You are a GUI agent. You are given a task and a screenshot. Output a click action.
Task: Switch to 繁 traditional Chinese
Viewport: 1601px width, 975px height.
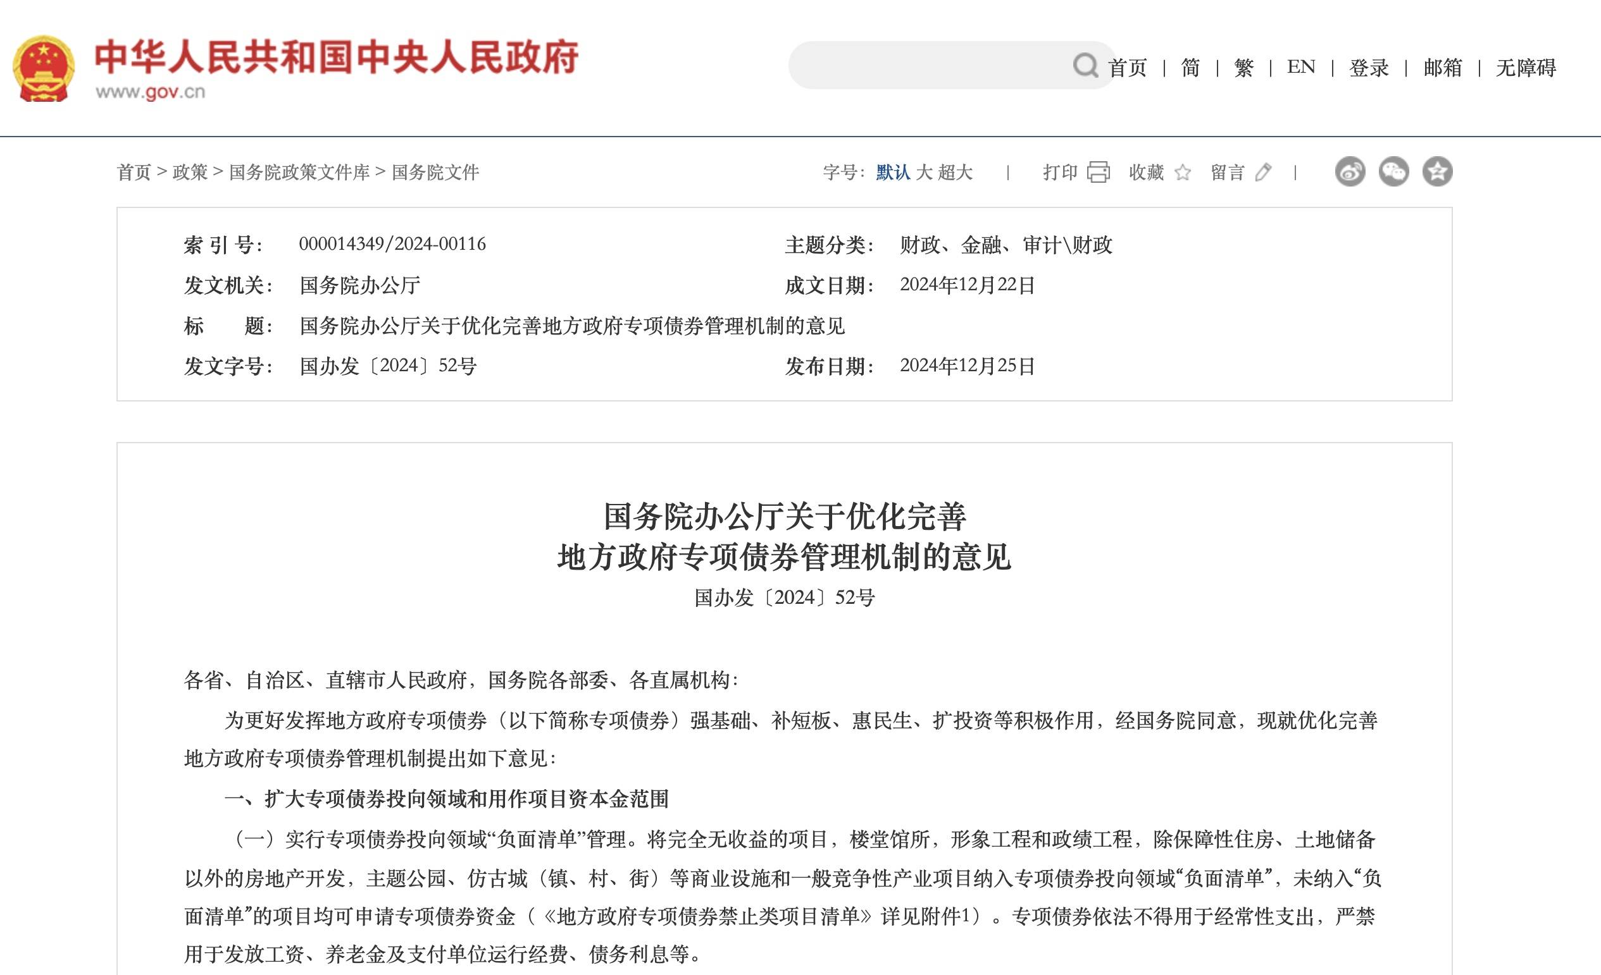pos(1244,68)
